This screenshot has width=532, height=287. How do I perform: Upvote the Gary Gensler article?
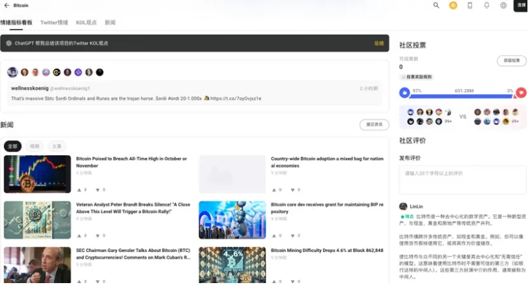tap(79, 281)
